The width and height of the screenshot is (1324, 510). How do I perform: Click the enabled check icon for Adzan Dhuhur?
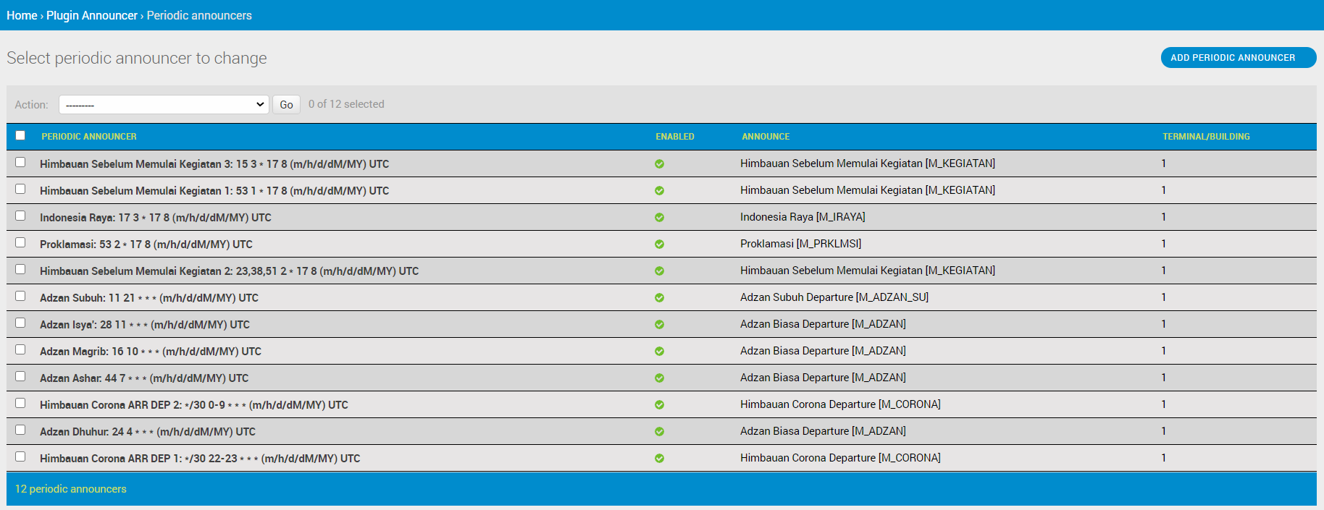click(x=659, y=431)
